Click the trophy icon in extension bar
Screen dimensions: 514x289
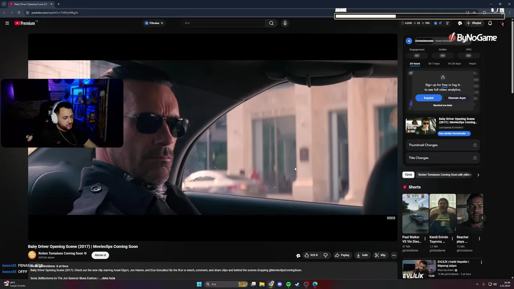[x=447, y=23]
